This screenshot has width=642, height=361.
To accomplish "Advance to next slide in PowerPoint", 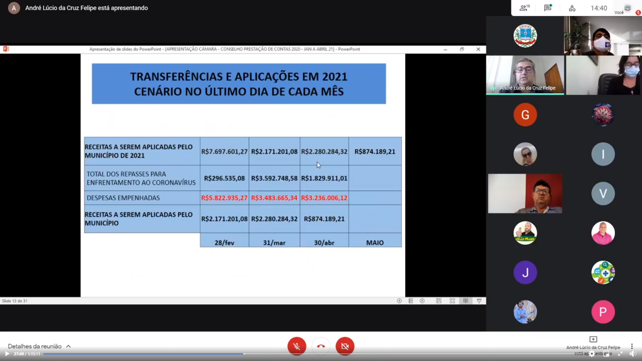I will (x=422, y=301).
